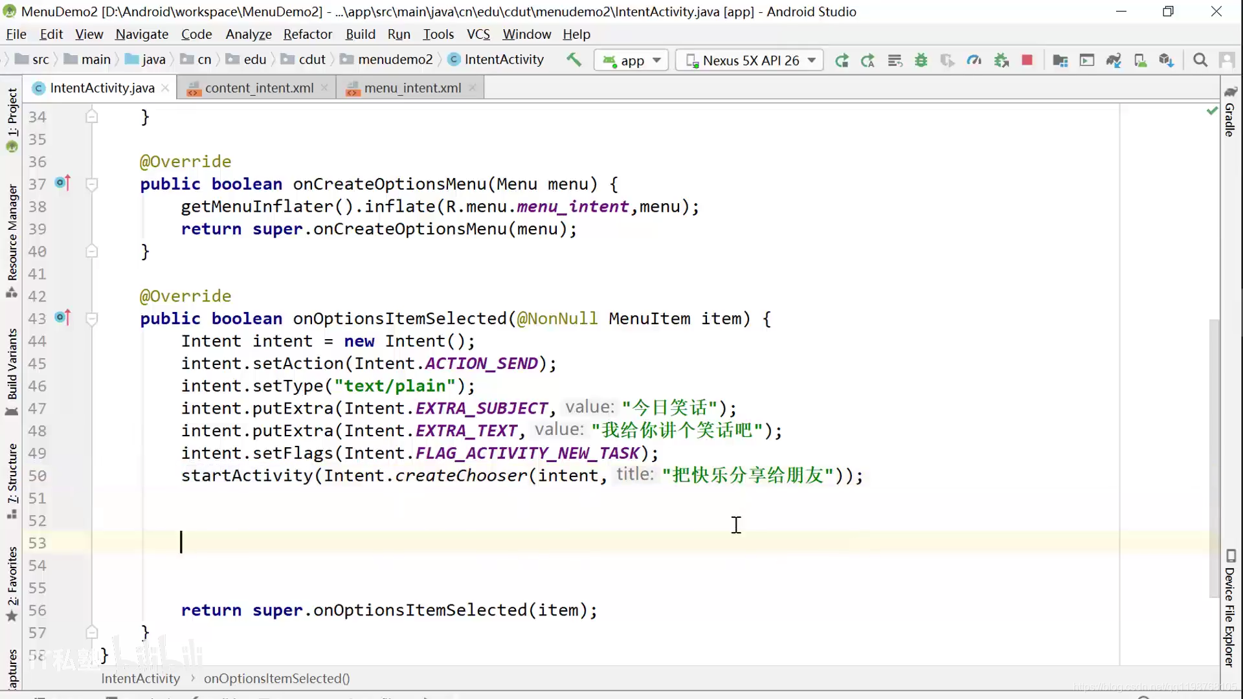Click main breadcrumb in navigation bar
This screenshot has height=699, width=1243.
(88, 60)
